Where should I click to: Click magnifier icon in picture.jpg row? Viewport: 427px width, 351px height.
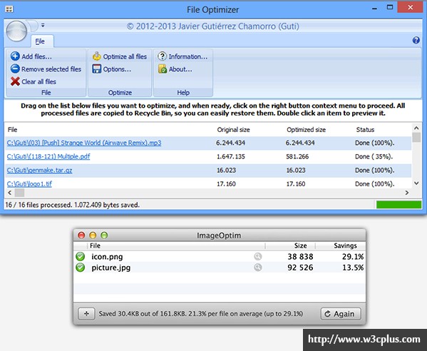click(257, 268)
